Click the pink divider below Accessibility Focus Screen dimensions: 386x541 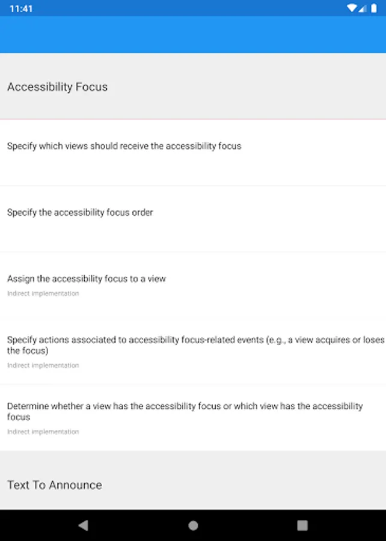pyautogui.click(x=193, y=119)
